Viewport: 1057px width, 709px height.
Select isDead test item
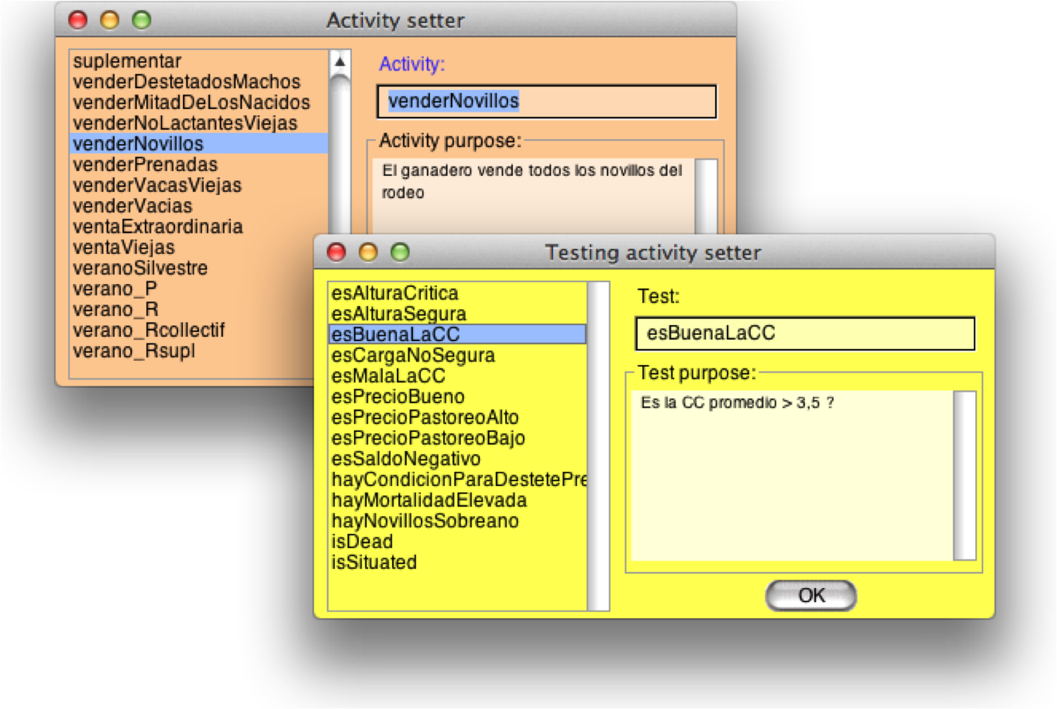pyautogui.click(x=362, y=542)
